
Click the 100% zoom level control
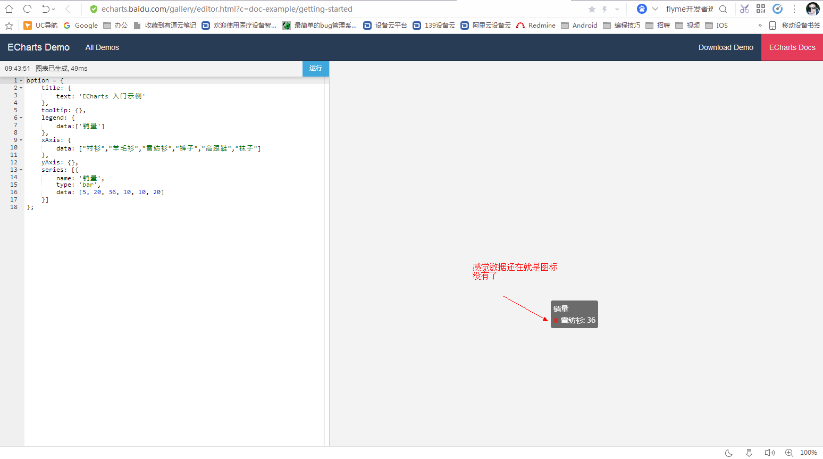click(809, 453)
